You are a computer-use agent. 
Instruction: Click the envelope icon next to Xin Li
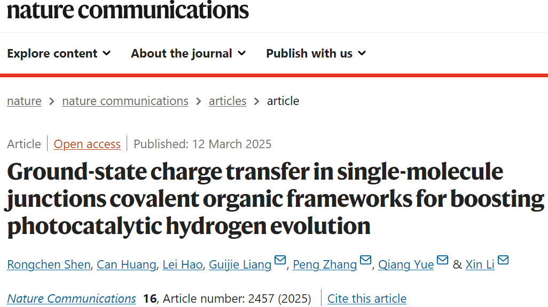pyautogui.click(x=503, y=260)
